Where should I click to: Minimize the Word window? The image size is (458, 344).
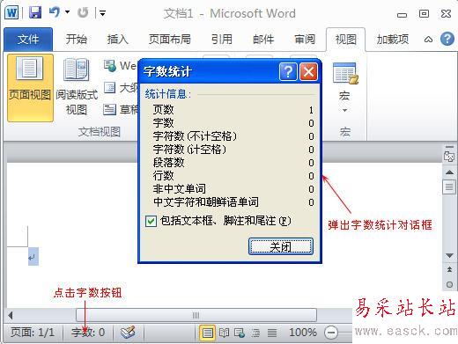(402, 14)
